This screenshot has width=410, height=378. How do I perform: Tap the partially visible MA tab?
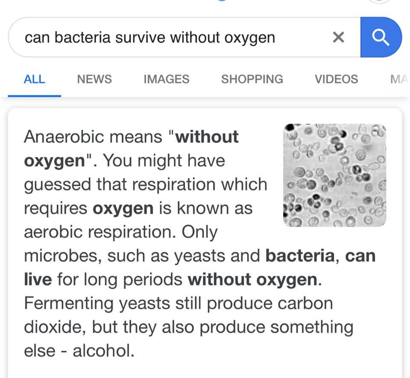(x=399, y=79)
